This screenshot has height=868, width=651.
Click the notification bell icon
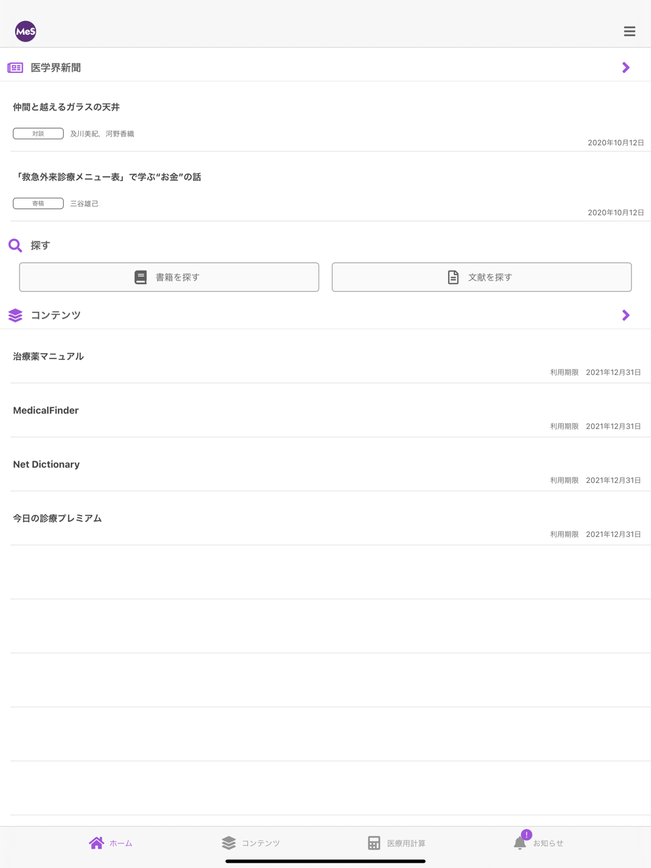[x=519, y=843]
